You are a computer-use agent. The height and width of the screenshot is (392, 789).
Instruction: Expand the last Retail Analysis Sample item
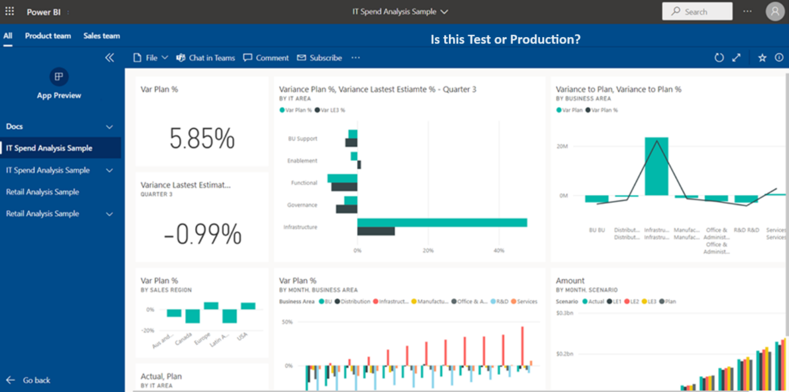109,214
